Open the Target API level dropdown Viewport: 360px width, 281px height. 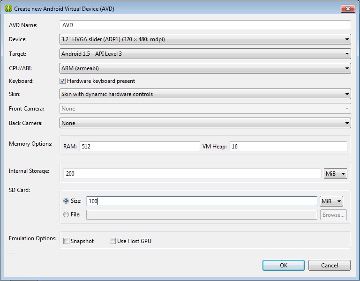205,54
